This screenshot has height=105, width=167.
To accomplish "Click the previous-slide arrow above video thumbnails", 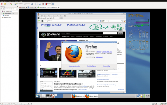I will (x=41, y=65).
